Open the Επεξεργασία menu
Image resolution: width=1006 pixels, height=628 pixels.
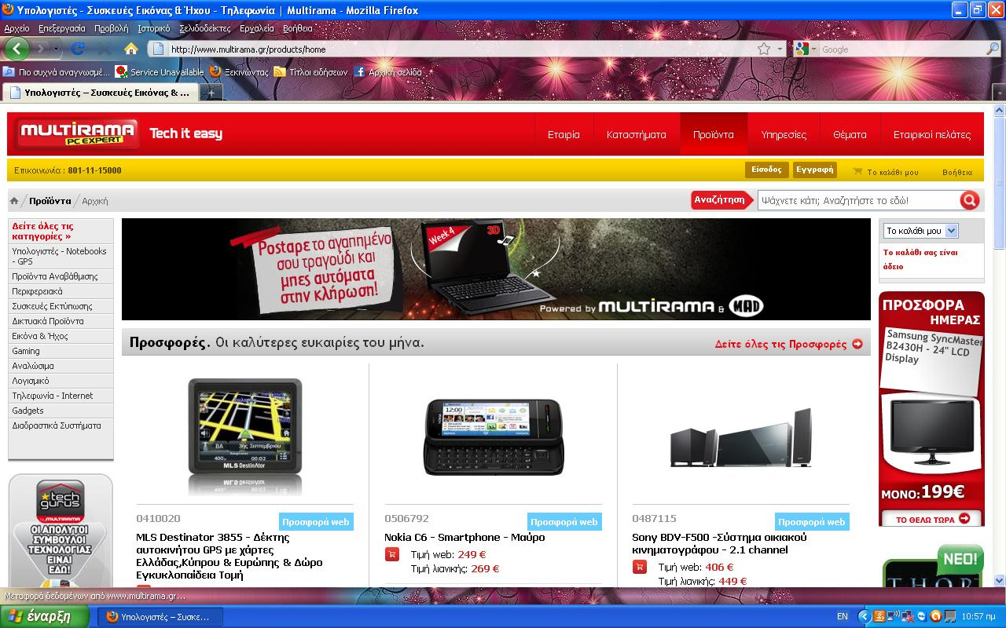tap(61, 28)
